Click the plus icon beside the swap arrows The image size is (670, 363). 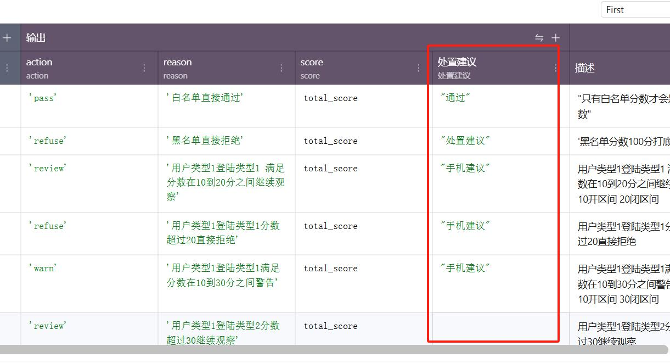(556, 38)
